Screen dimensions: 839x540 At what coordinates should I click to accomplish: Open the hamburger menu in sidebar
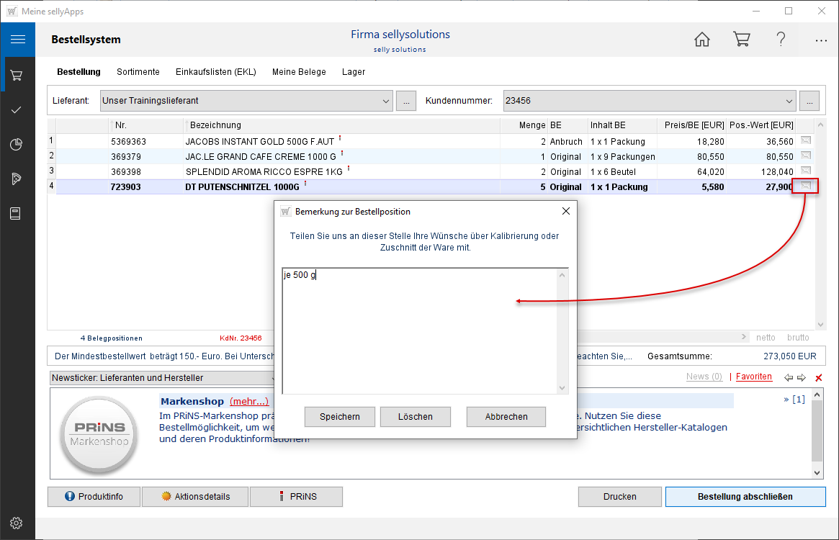click(18, 40)
